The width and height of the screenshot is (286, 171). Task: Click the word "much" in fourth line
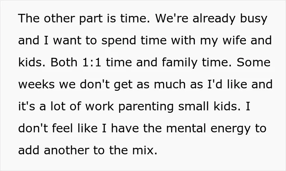(x=170, y=84)
